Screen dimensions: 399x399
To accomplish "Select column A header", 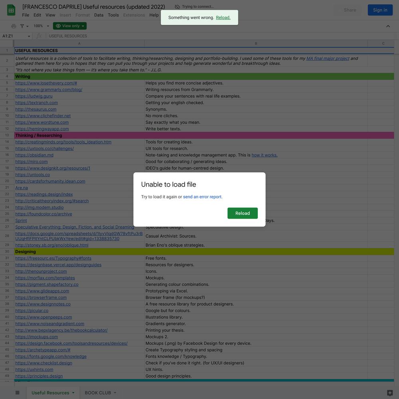I will click(79, 43).
